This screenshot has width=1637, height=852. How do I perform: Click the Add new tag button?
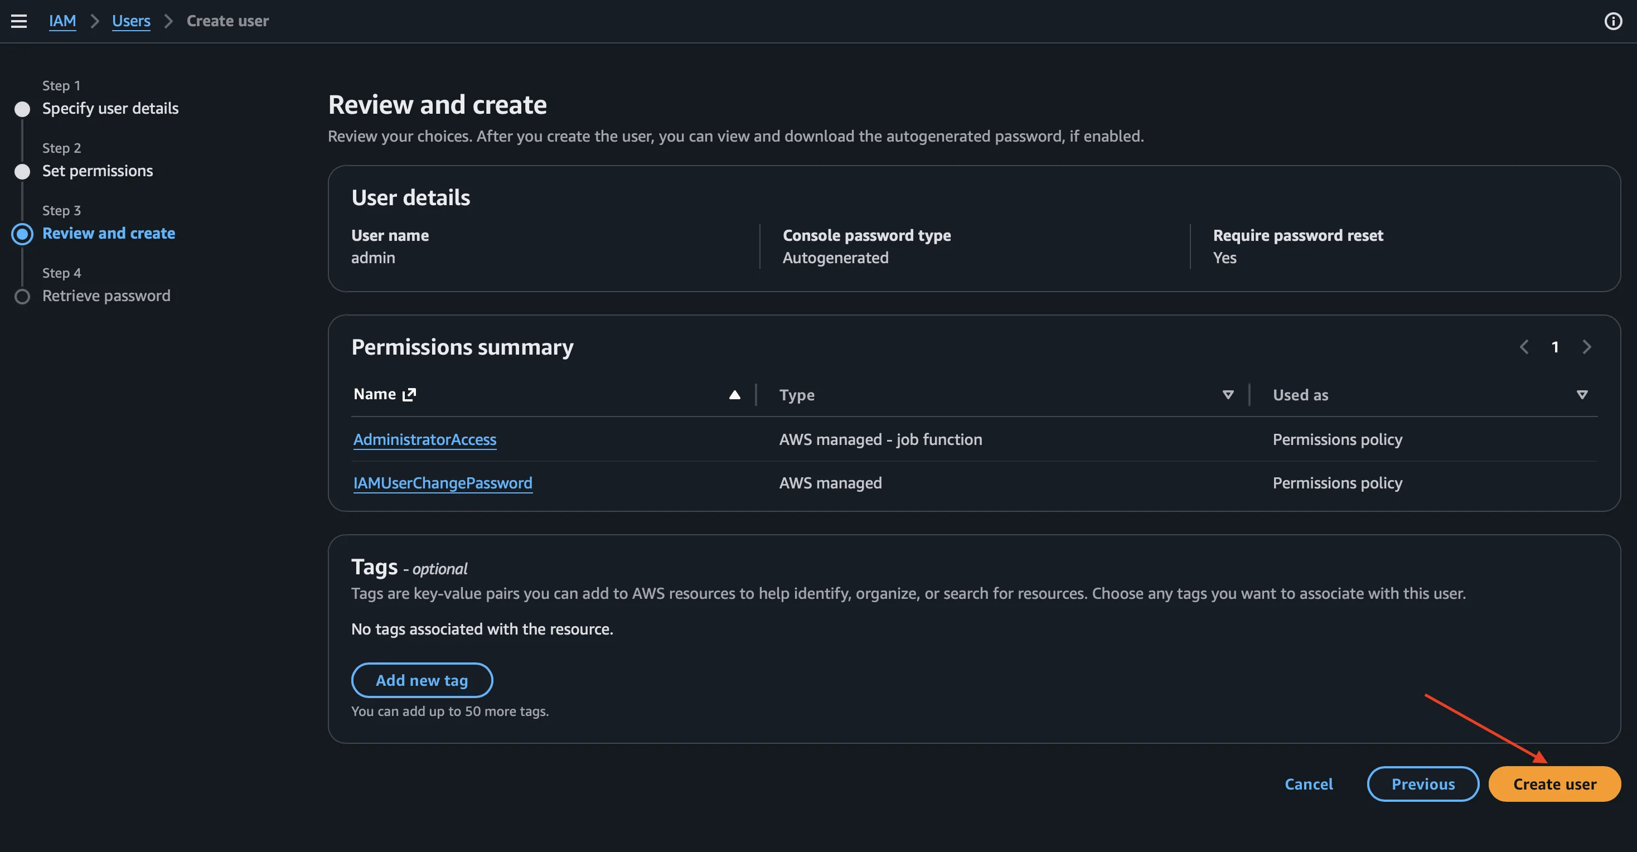click(x=422, y=680)
